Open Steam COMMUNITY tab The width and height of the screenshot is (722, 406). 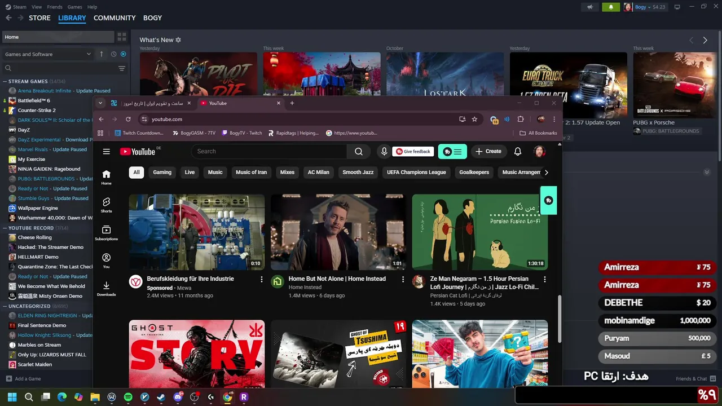coord(115,18)
